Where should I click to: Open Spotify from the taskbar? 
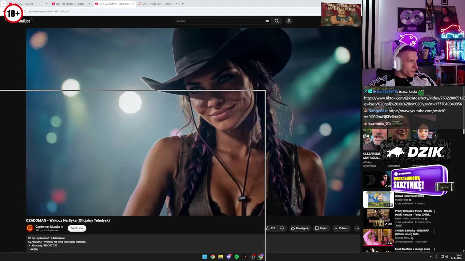click(x=236, y=257)
